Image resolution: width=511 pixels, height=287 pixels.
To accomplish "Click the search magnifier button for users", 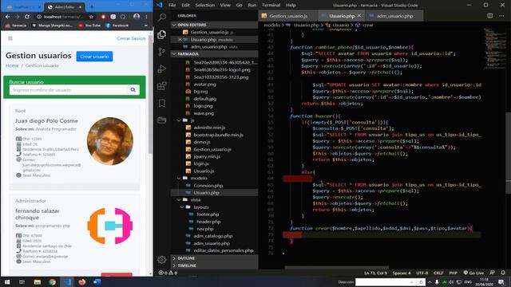I will (x=133, y=90).
